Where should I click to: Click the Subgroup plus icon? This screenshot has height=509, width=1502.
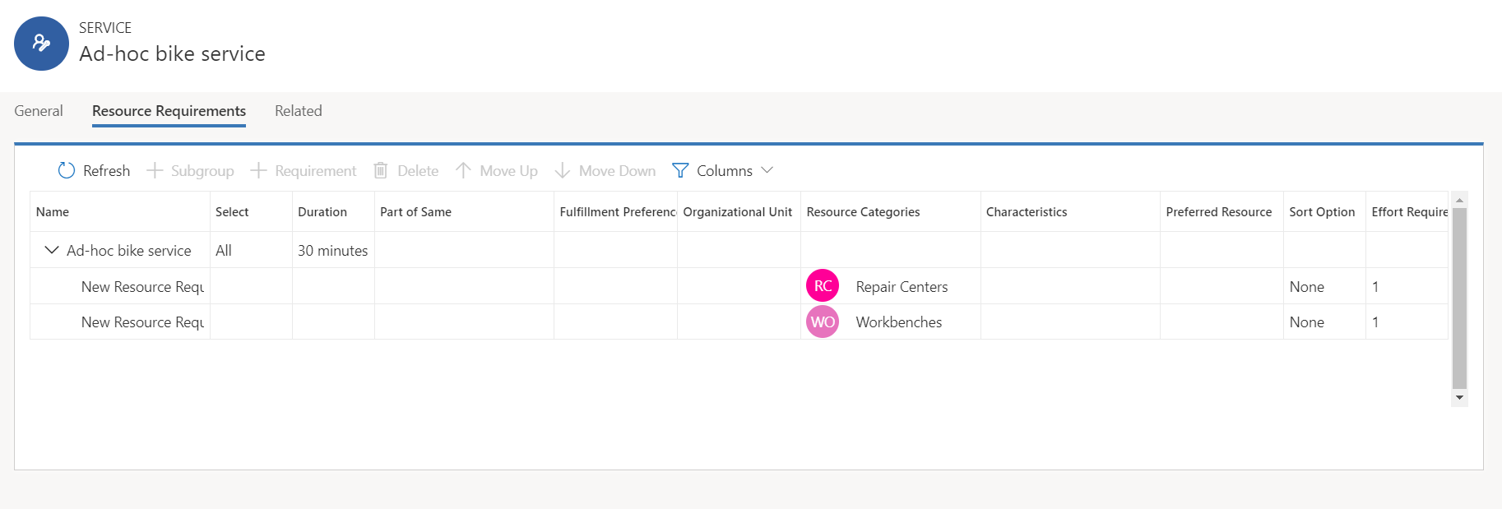(155, 170)
